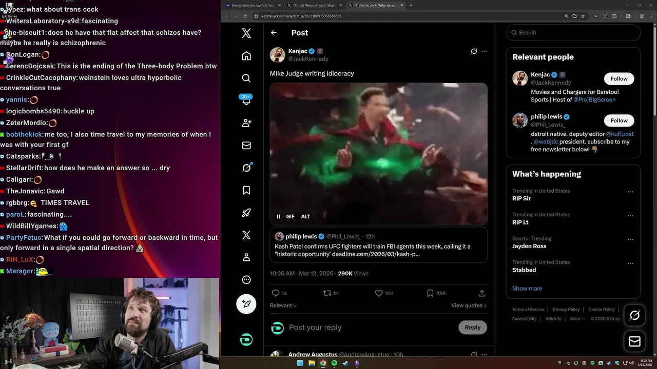Open Notifications bell with 20+ badge
Image resolution: width=657 pixels, height=369 pixels.
click(x=246, y=100)
